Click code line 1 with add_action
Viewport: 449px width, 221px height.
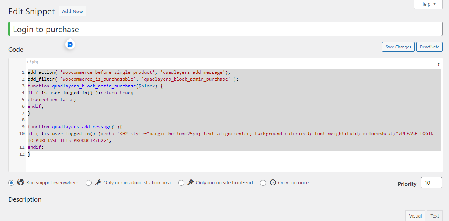point(129,72)
